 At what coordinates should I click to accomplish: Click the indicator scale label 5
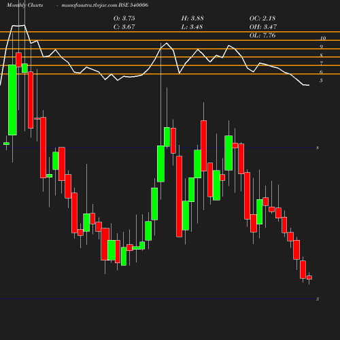(x=321, y=80)
